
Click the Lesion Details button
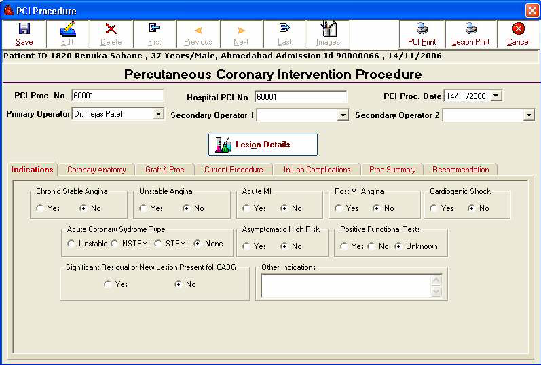tap(263, 145)
